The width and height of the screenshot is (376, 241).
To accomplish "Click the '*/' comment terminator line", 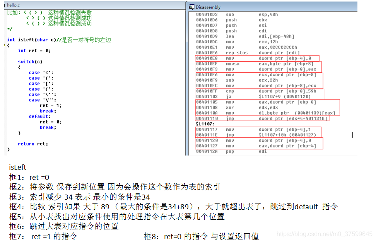I will pos(10,29).
